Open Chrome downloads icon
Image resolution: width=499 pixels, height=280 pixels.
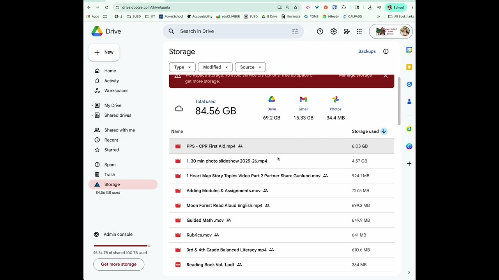click(370, 7)
